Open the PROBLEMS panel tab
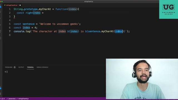The image size is (178, 100). pyautogui.click(x=9, y=67)
